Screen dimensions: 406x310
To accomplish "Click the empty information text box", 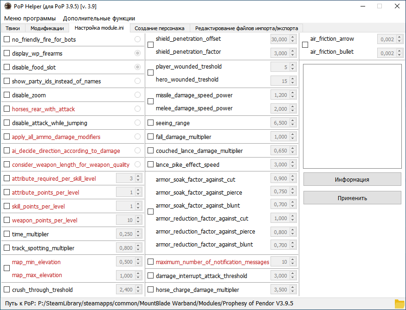I will pyautogui.click(x=352, y=116).
